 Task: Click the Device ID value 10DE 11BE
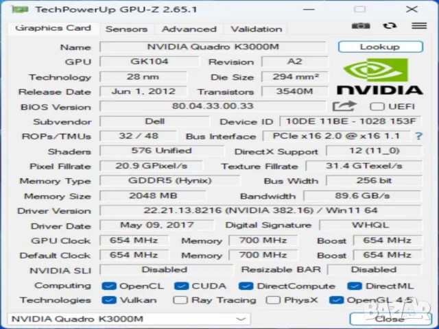[351, 121]
